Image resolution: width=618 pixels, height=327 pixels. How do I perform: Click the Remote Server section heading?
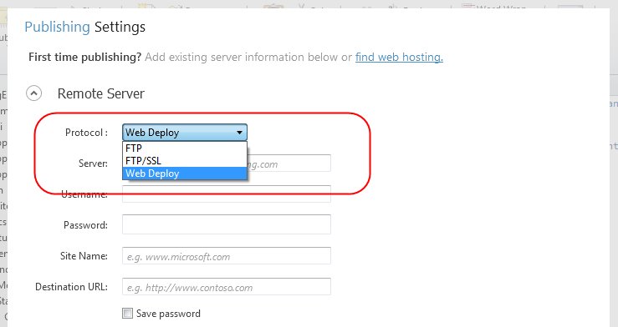click(101, 93)
